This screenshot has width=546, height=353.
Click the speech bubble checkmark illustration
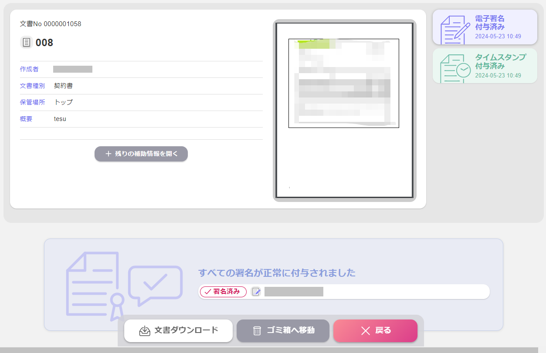coord(155,286)
